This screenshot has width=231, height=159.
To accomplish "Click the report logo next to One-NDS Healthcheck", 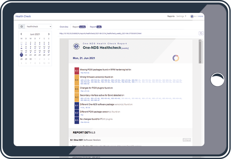I will click(76, 46).
